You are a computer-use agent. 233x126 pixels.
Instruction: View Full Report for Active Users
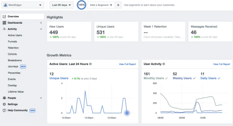tap(127, 64)
